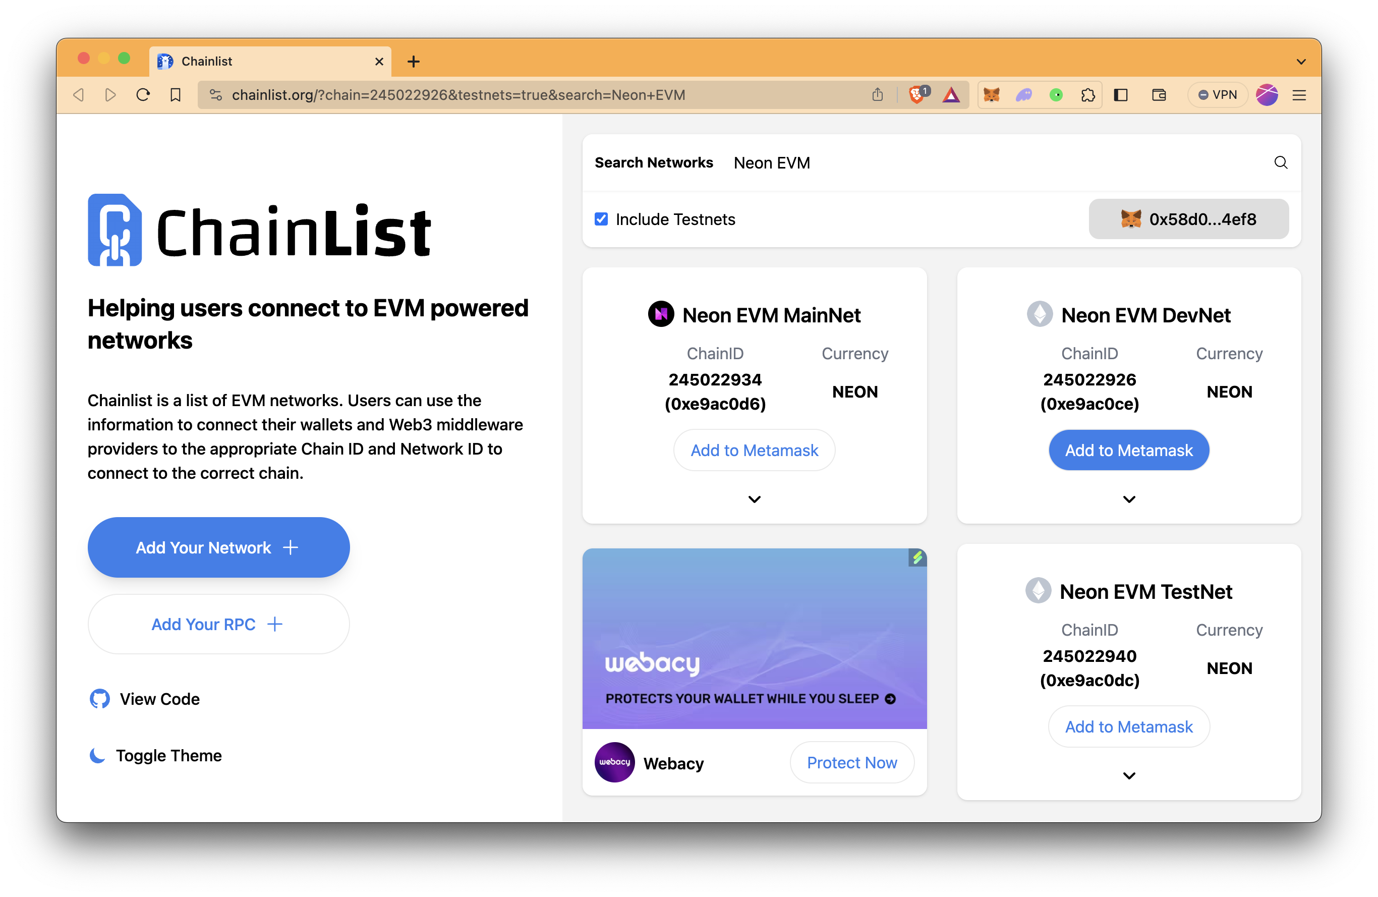
Task: Expand the Neon EVM MainNet details chevron
Action: pyautogui.click(x=754, y=498)
